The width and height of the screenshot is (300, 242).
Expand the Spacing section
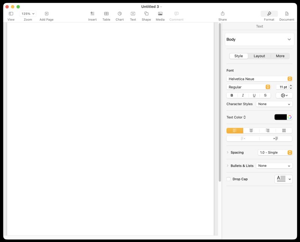click(x=228, y=152)
